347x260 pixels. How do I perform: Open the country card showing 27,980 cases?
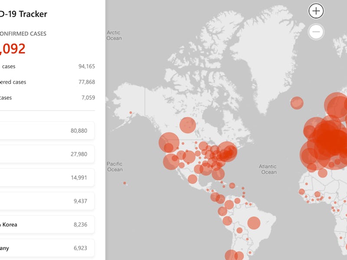point(47,154)
